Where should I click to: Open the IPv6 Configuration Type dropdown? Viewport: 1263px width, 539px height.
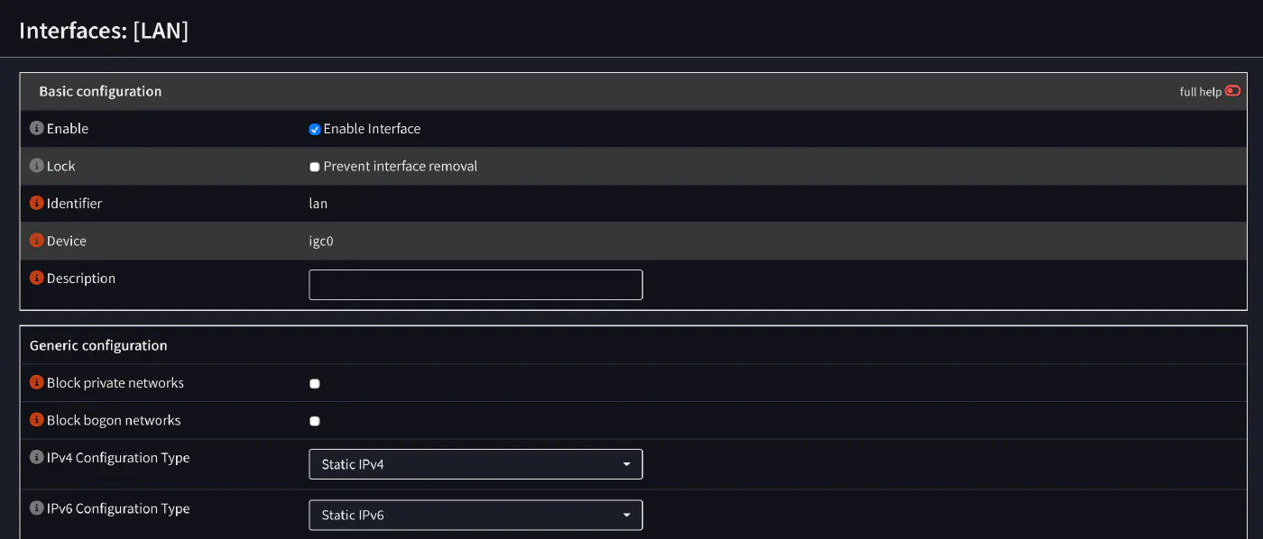click(x=475, y=515)
